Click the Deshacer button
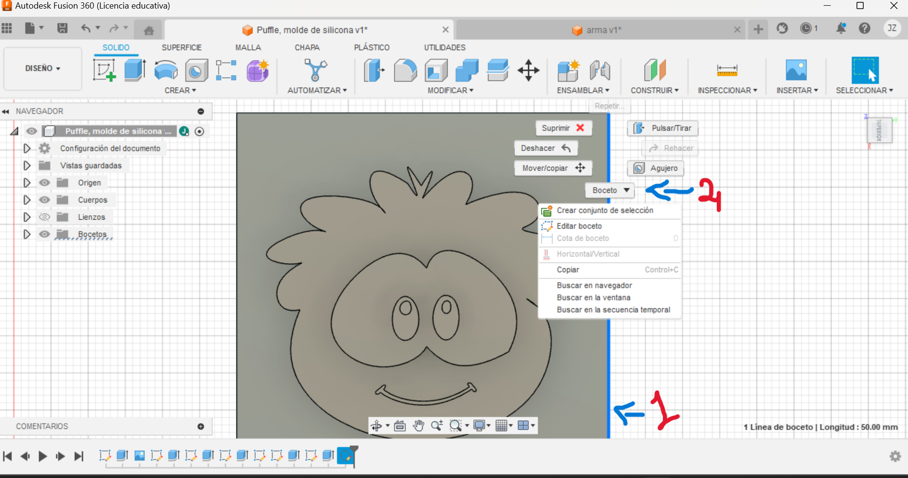This screenshot has height=478, width=908. [x=546, y=148]
